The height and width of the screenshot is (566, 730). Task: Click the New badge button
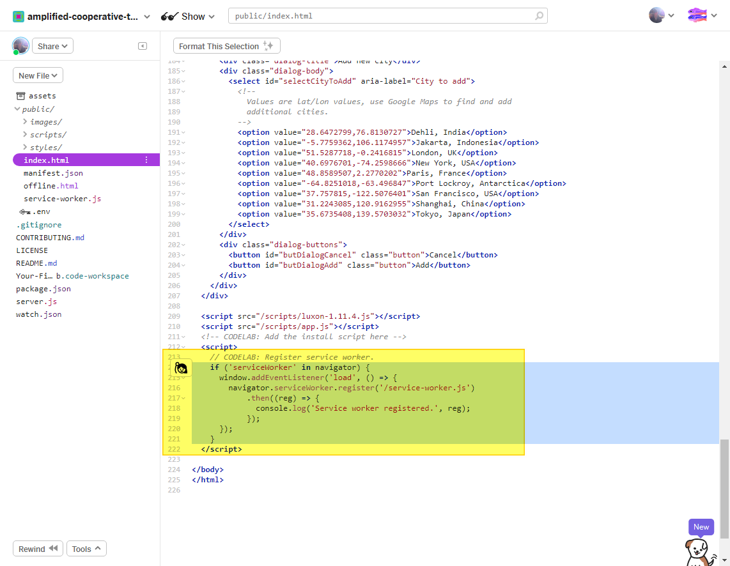click(x=701, y=527)
